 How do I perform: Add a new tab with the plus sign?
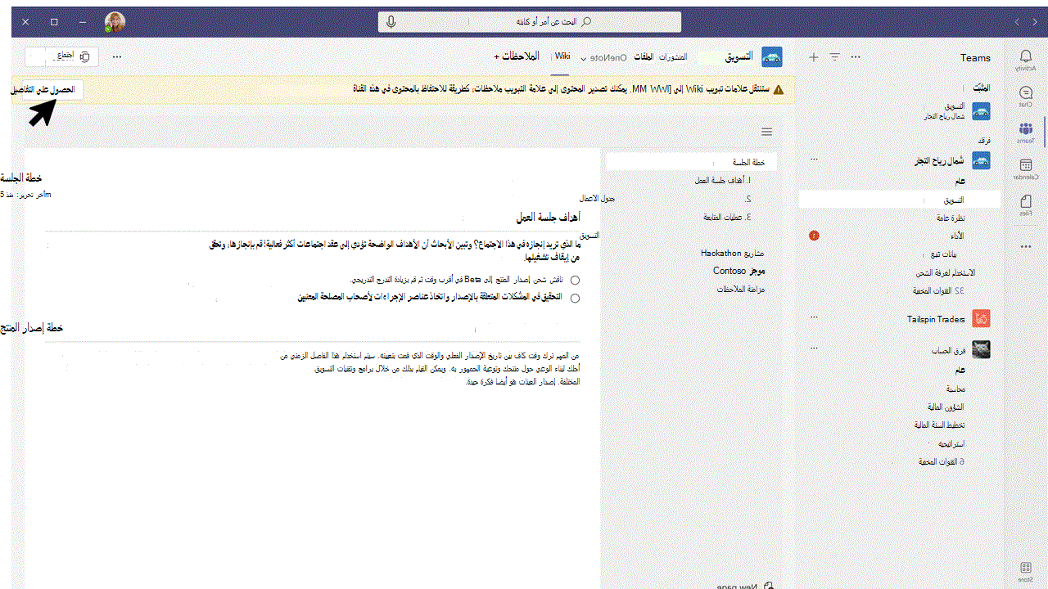point(497,57)
